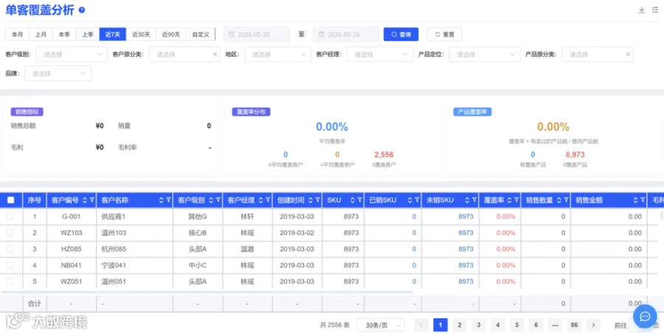
Task: Select the 近30天 date range tab
Action: (x=141, y=35)
